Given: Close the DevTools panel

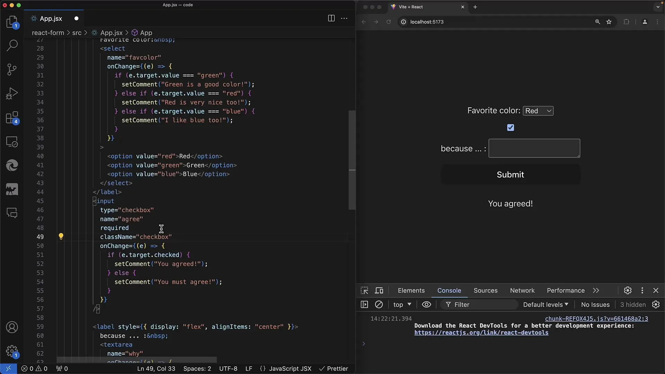Looking at the screenshot, I should point(656,291).
